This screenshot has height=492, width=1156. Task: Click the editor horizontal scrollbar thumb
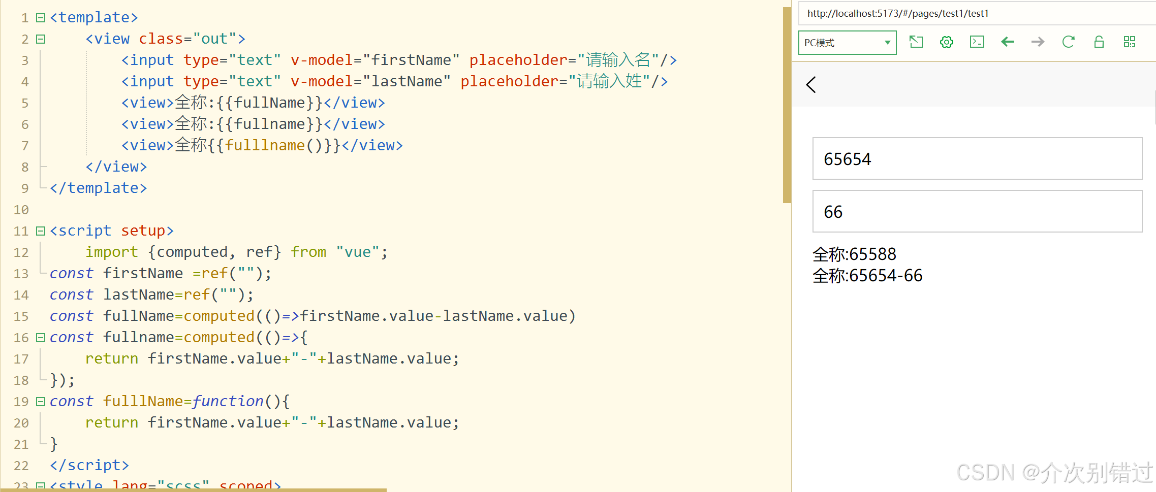pos(193,490)
